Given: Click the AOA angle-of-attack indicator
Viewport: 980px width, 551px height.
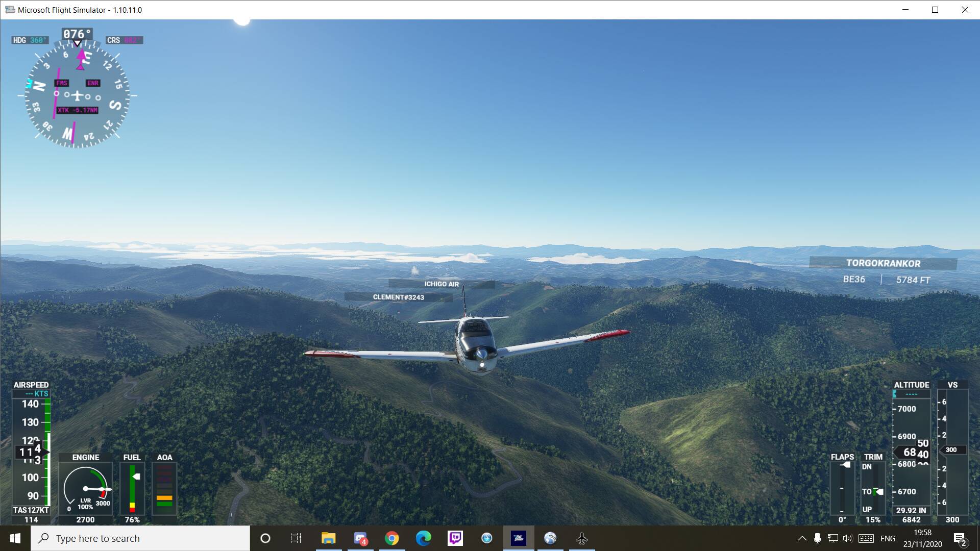Looking at the screenshot, I should tap(164, 488).
